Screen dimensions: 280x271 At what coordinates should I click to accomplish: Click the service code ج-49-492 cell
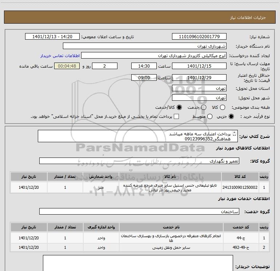click(241, 247)
